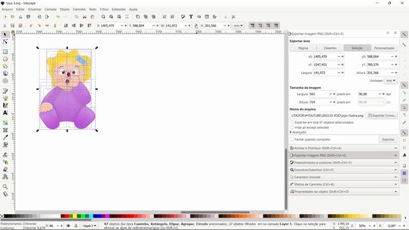Open the Text and Font dialog icon
Image resolution: width=409 pixels, height=230 pixels.
click(191, 17)
